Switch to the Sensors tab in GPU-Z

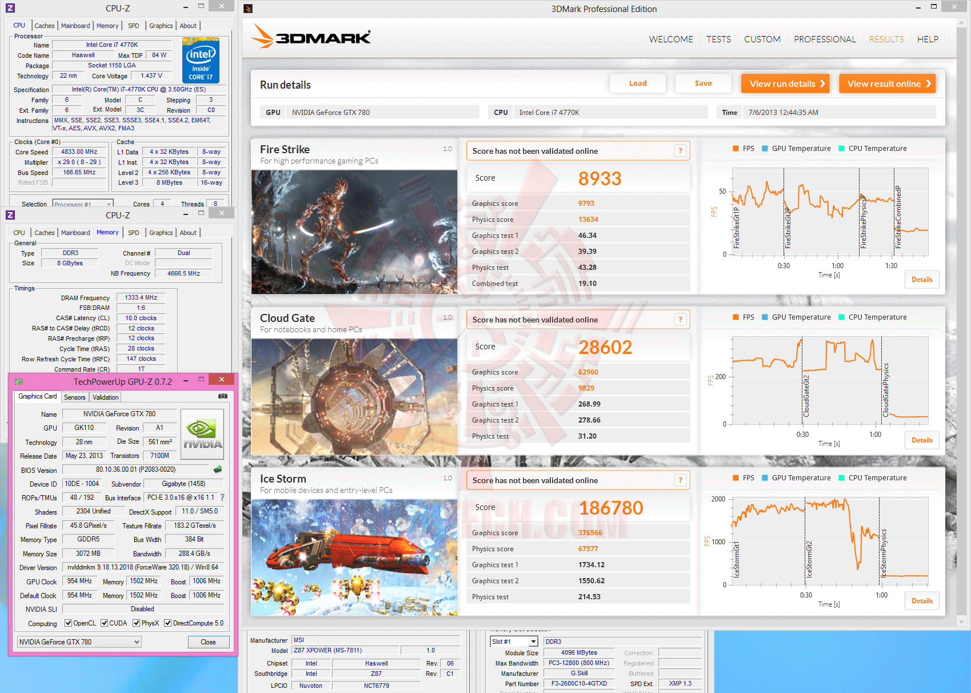75,397
